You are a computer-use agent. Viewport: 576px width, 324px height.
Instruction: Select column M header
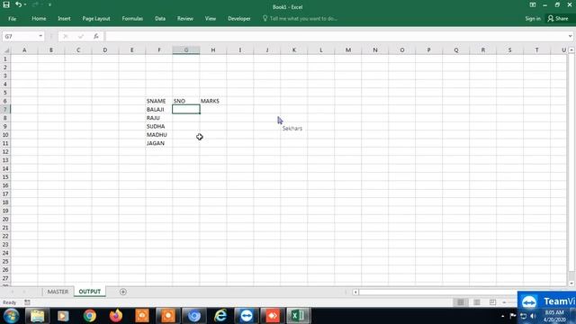tap(348, 50)
